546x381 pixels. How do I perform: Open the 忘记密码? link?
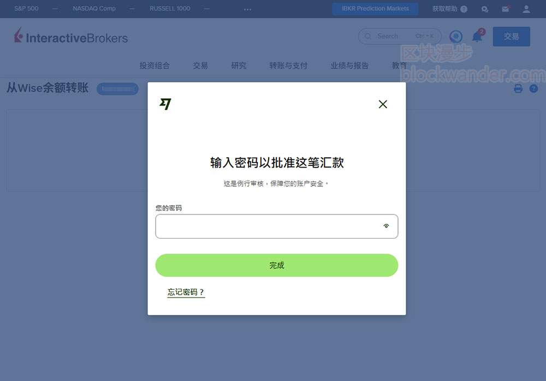click(186, 292)
